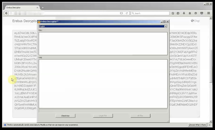This screenshot has height=130, width=215.
Task: Reload the page with refresh icon
Action: coord(127,13)
